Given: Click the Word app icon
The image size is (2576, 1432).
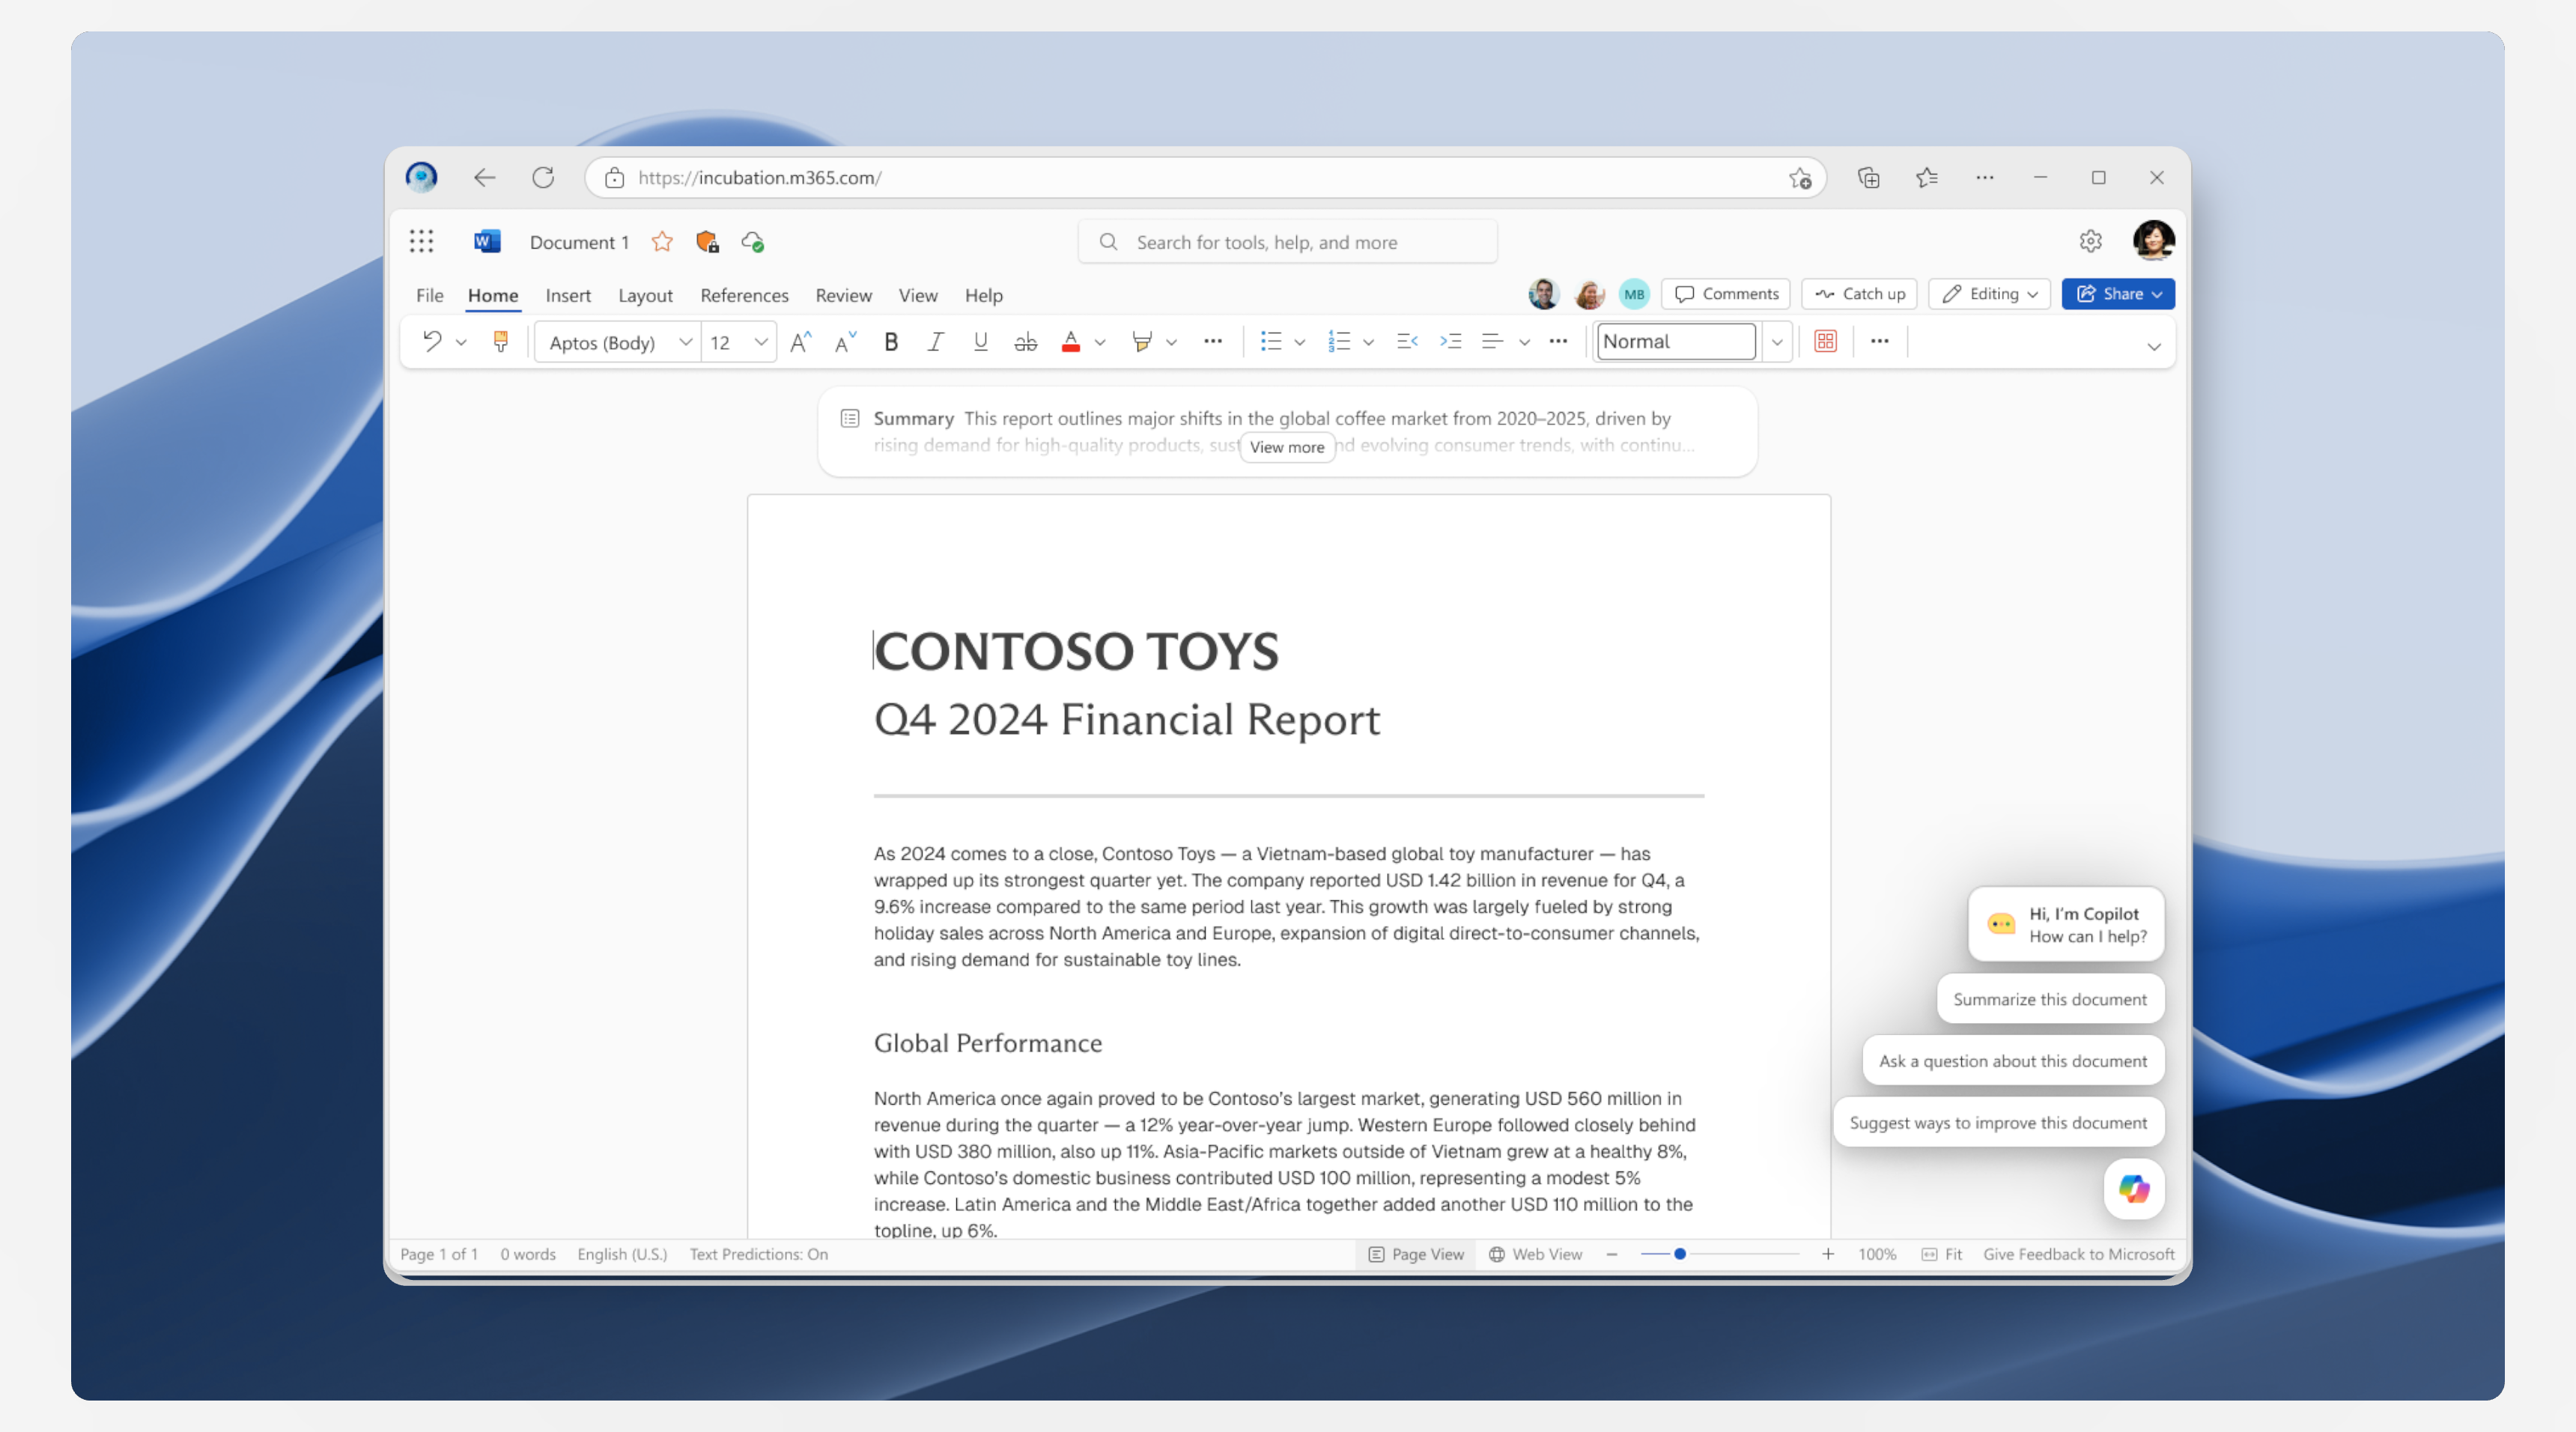Looking at the screenshot, I should pos(487,241).
